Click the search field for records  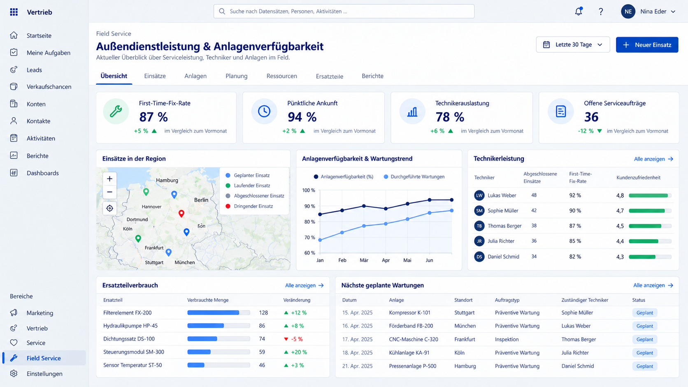(x=344, y=12)
